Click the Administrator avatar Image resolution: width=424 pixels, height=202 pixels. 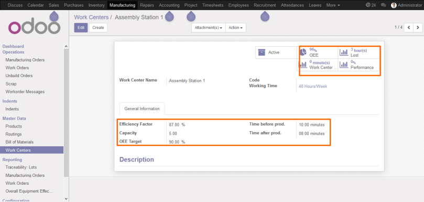[394, 5]
